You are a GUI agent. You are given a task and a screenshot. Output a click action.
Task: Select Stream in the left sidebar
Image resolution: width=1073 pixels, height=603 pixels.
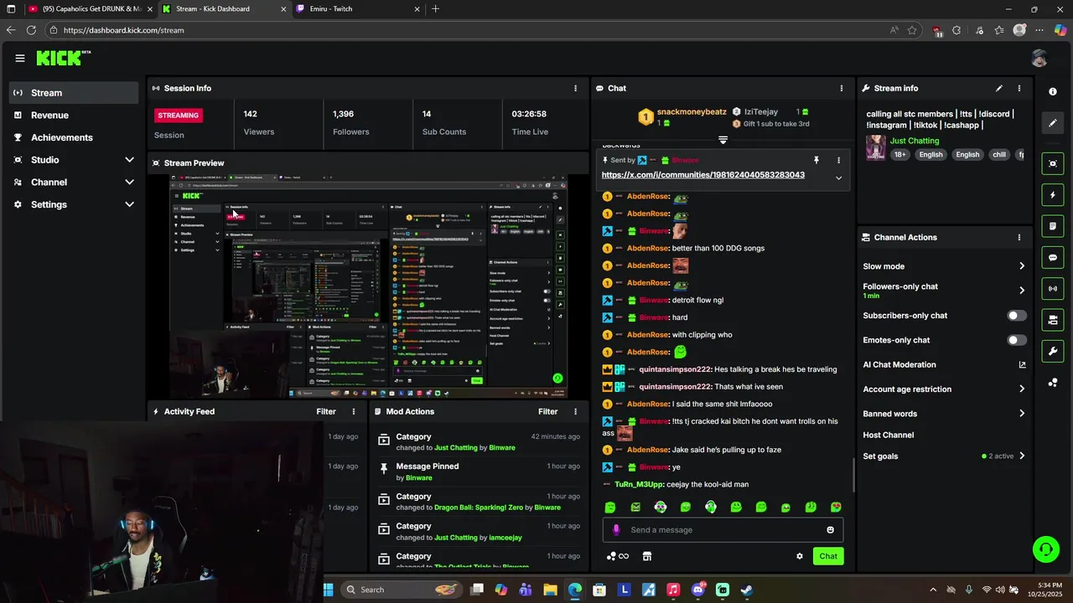click(74, 93)
